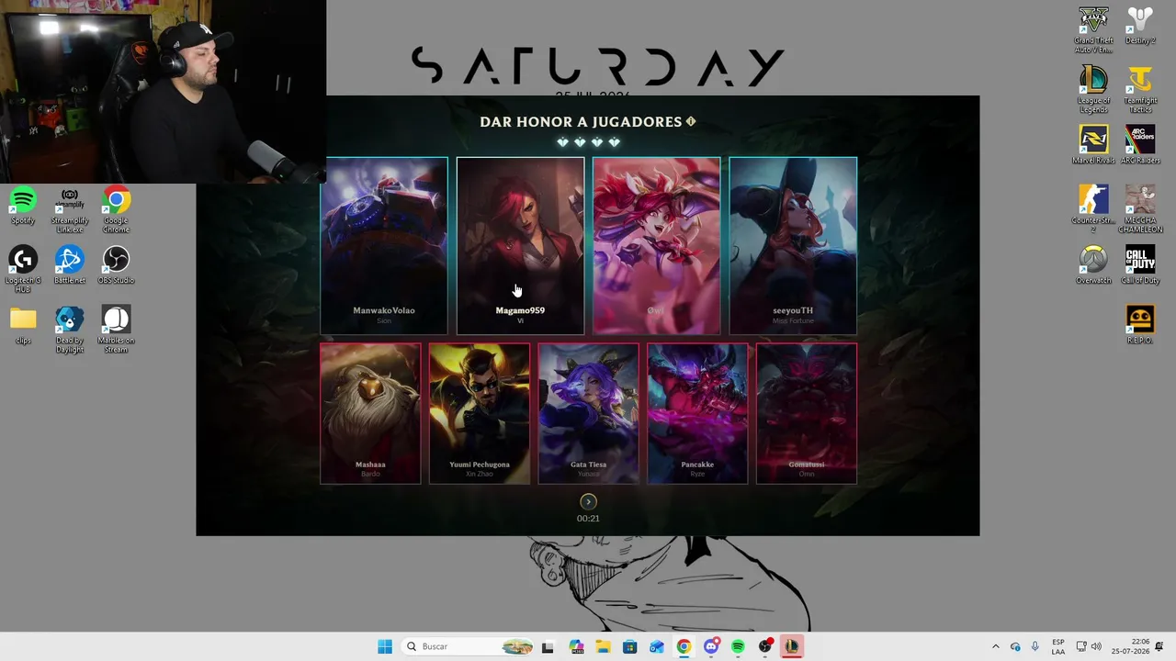Image resolution: width=1176 pixels, height=661 pixels.
Task: Honor Pancakke's Ryze card
Action: coord(697,413)
